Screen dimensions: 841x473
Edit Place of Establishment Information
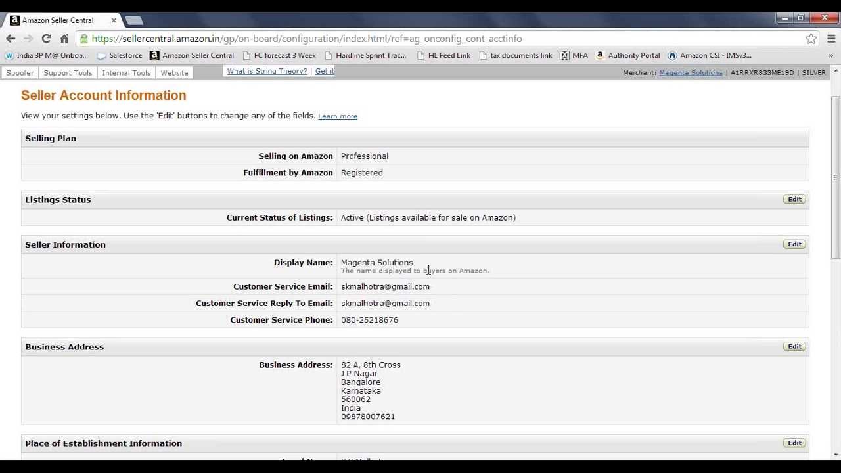tap(794, 443)
